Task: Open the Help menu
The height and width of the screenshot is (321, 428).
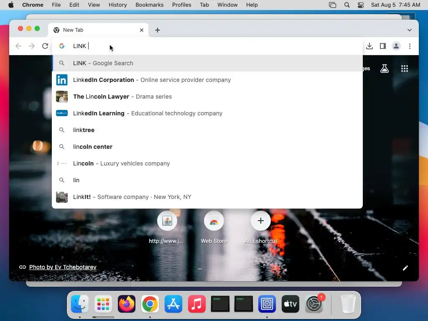Action: point(252,5)
